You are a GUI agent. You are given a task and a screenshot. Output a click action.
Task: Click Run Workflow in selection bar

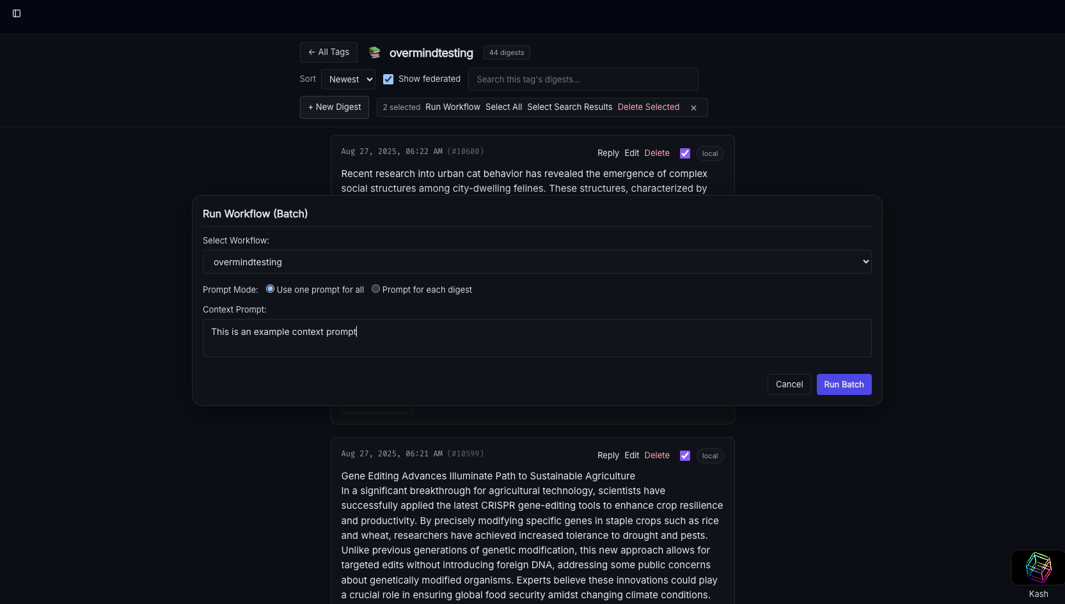click(x=452, y=107)
